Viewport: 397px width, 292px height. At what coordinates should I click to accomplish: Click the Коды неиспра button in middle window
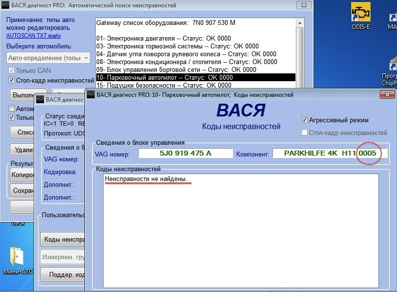tap(63, 239)
